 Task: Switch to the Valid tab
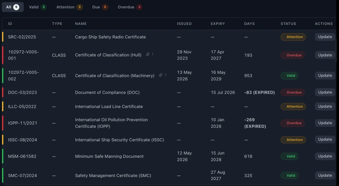38,7
